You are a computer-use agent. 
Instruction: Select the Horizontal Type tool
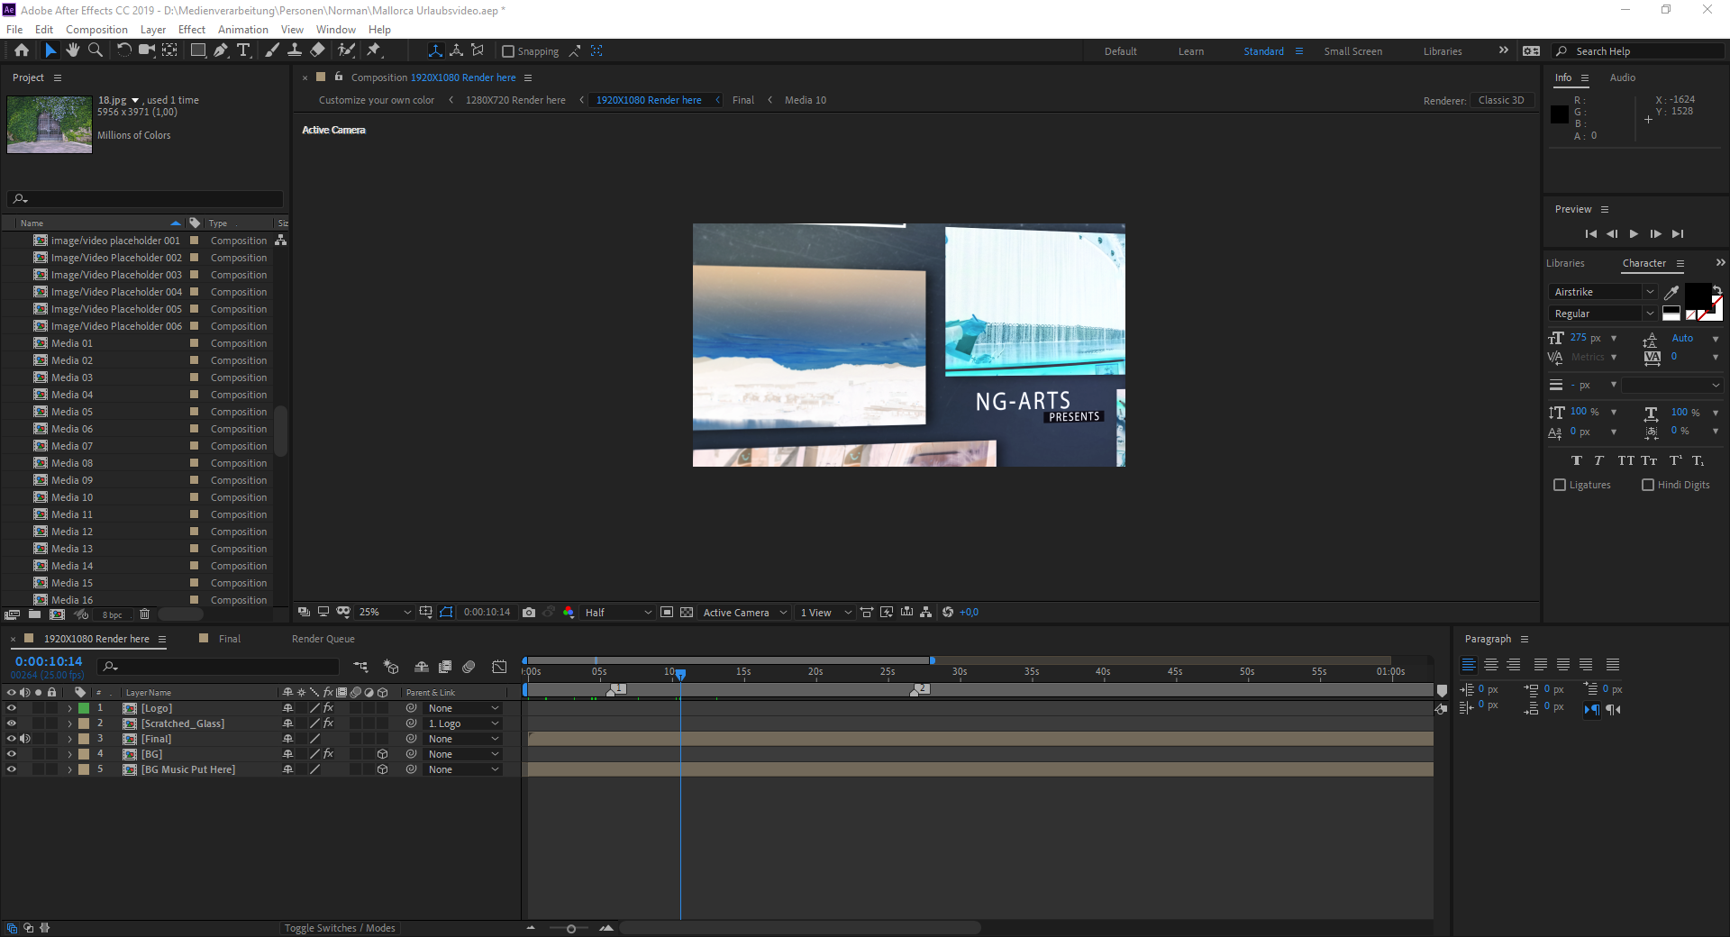[x=243, y=50]
